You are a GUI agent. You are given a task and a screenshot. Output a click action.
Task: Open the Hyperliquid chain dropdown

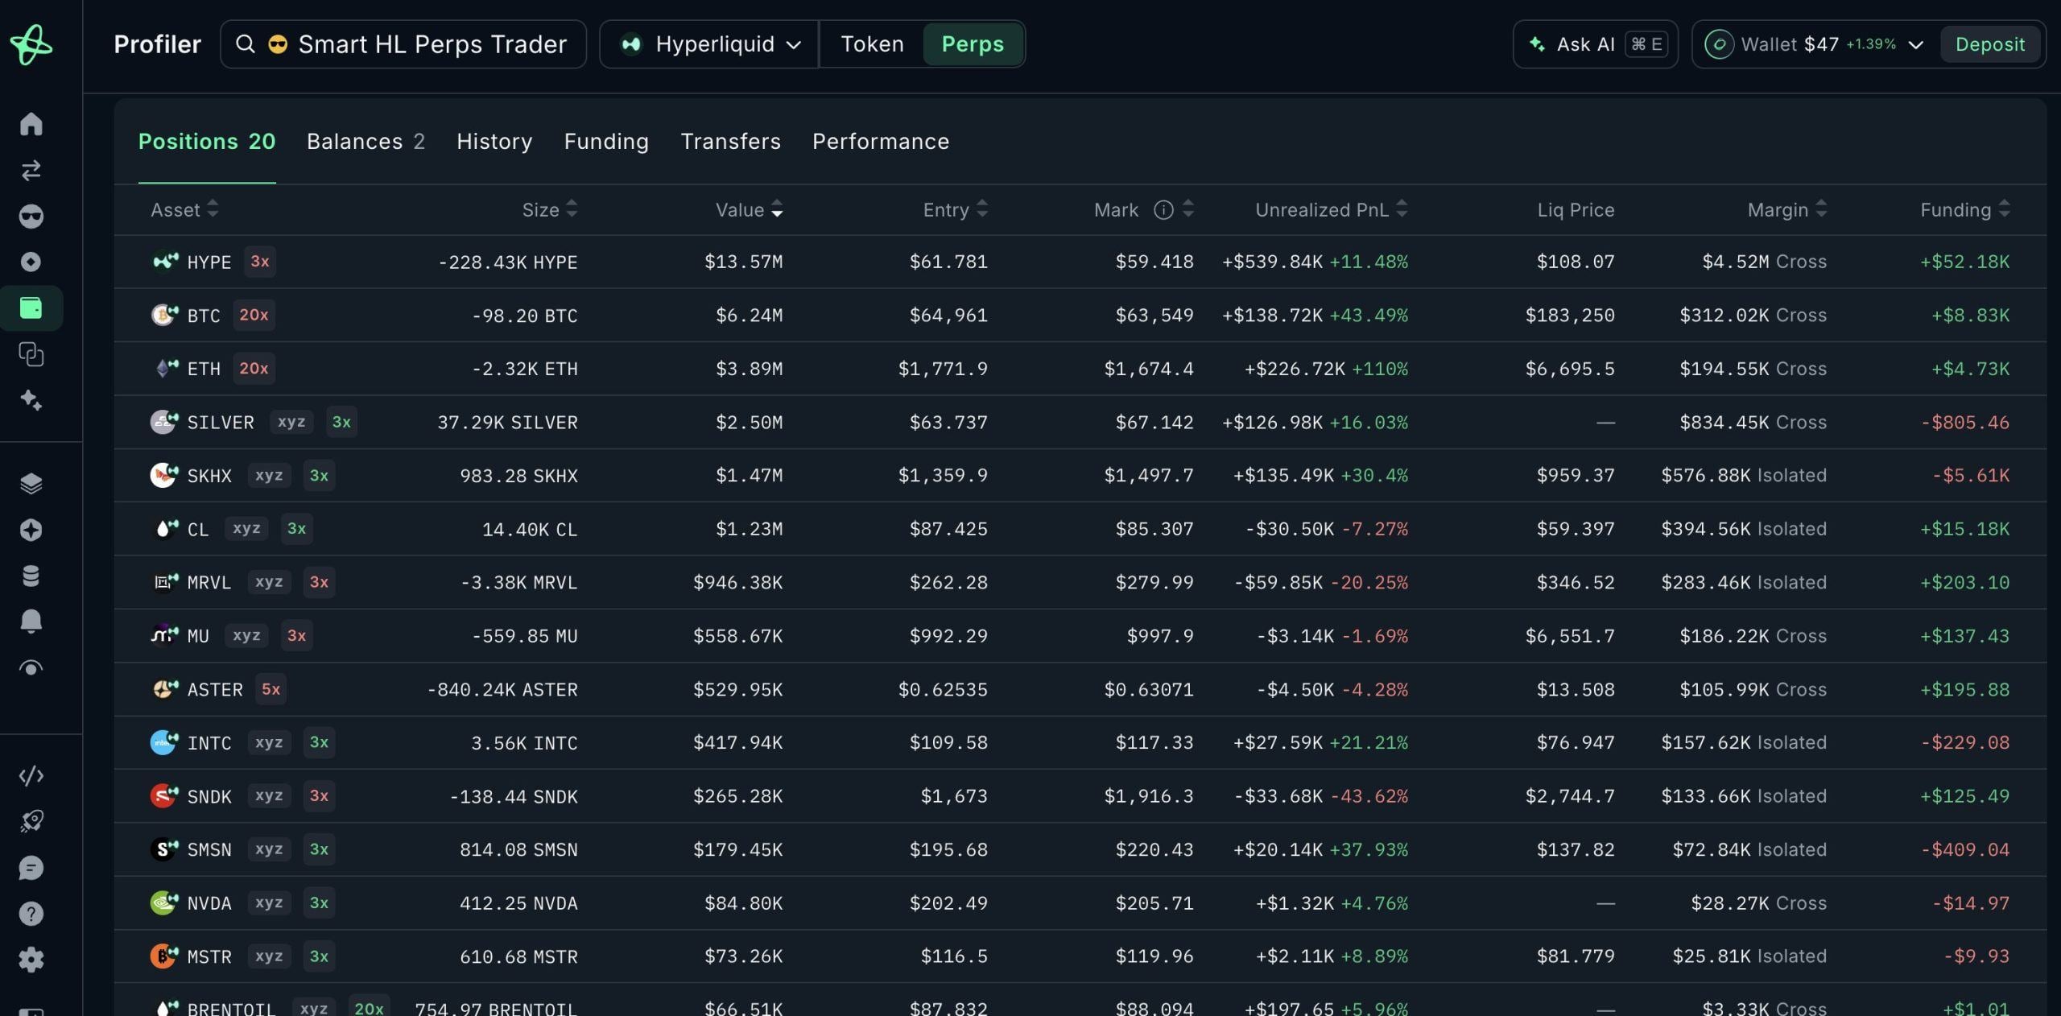pos(709,44)
